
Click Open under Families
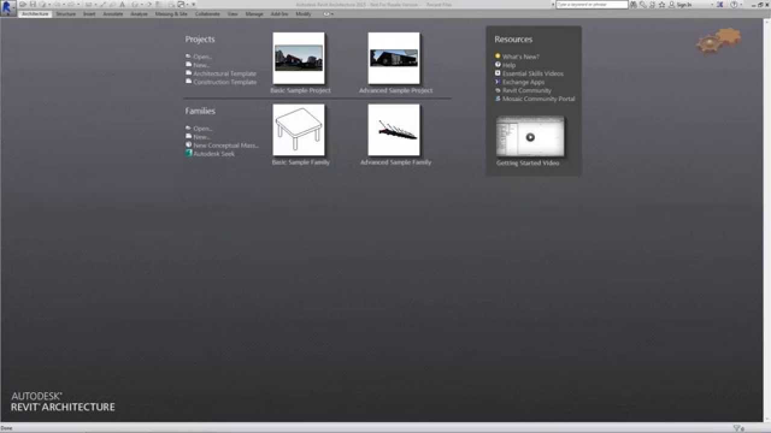point(202,129)
